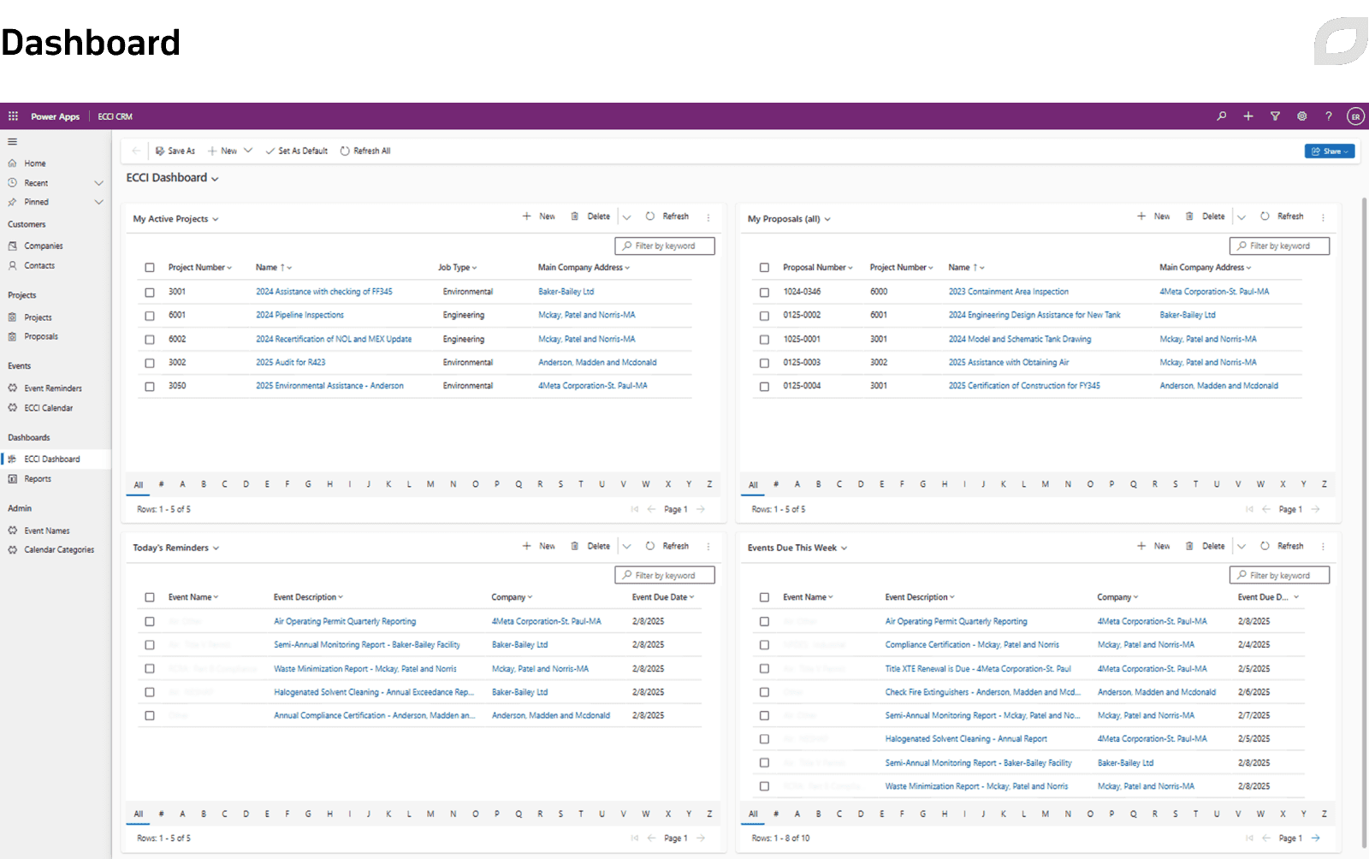1369x859 pixels.
Task: Check proposal 0125-0003 row
Action: [x=764, y=363]
